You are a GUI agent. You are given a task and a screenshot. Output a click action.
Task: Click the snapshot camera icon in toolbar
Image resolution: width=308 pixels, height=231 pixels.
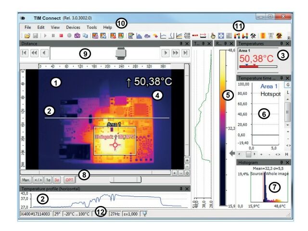coord(77,36)
